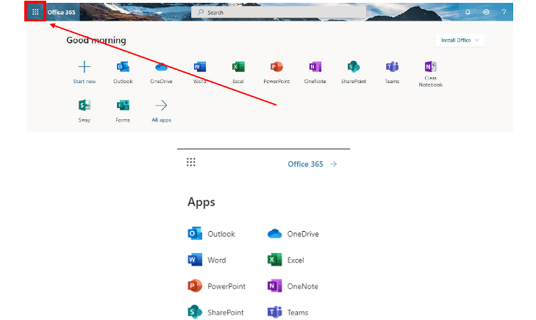The image size is (536, 320).
Task: Launch OneNote from the Apps list
Action: (x=293, y=286)
